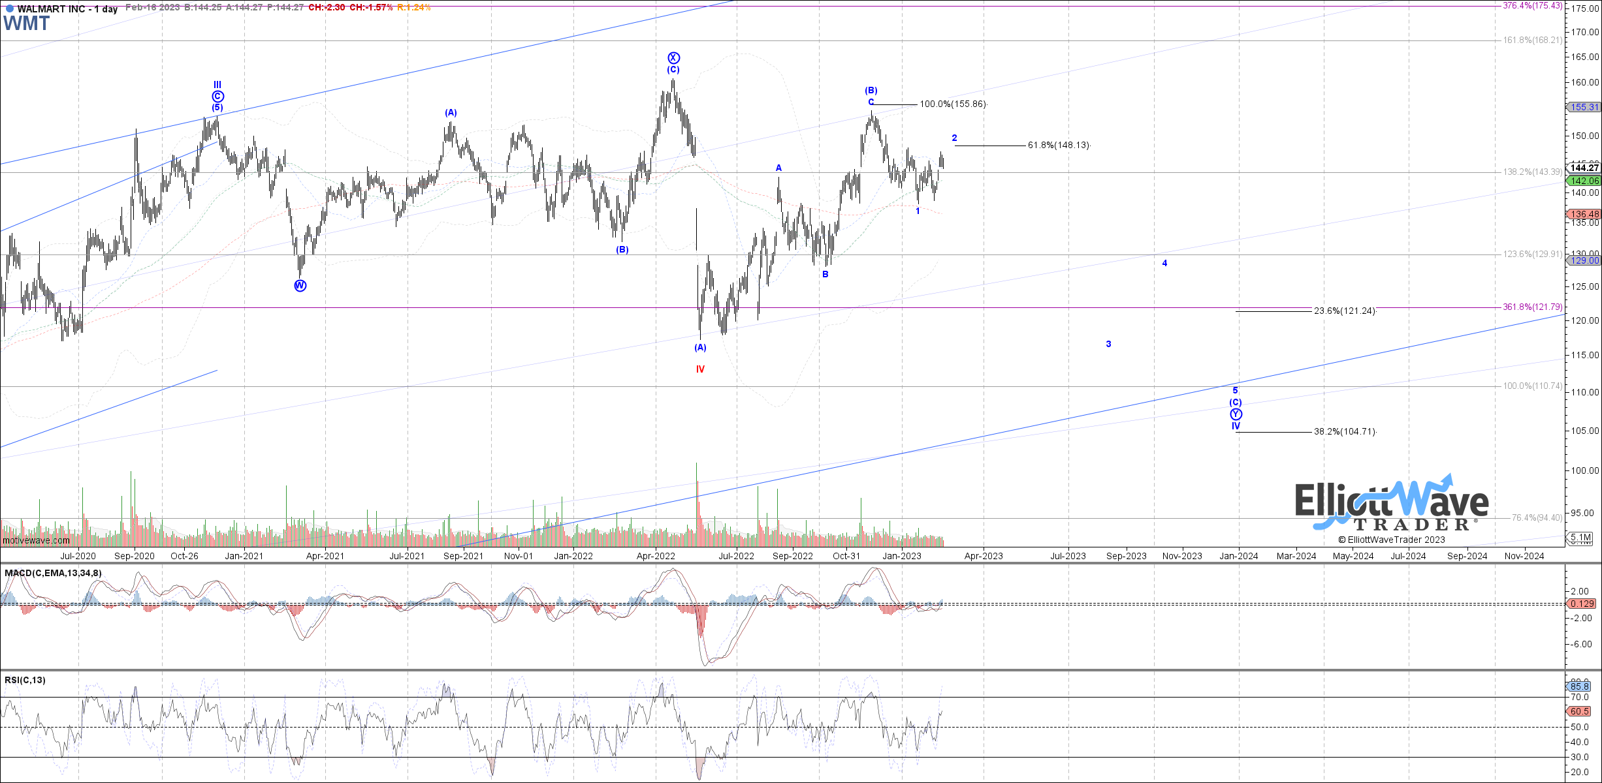
Task: Click the red 136.48 price tag
Action: 1583,214
